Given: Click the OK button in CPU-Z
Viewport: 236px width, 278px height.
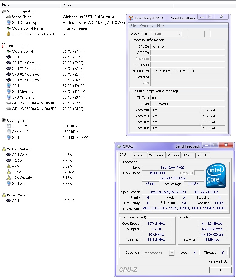Looking at the screenshot, I should coord(221,270).
